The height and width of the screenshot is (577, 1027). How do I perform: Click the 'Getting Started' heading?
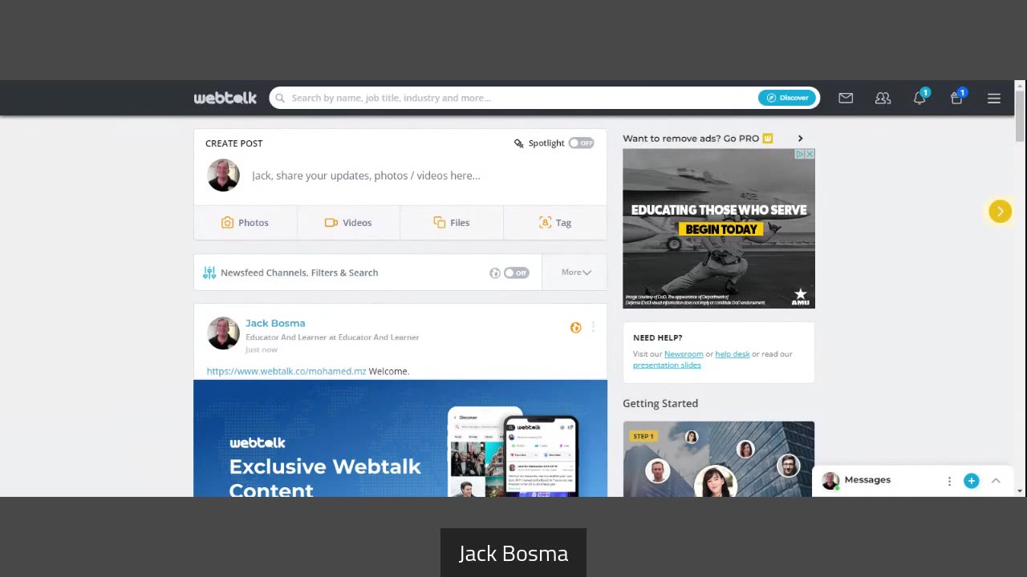pos(660,403)
